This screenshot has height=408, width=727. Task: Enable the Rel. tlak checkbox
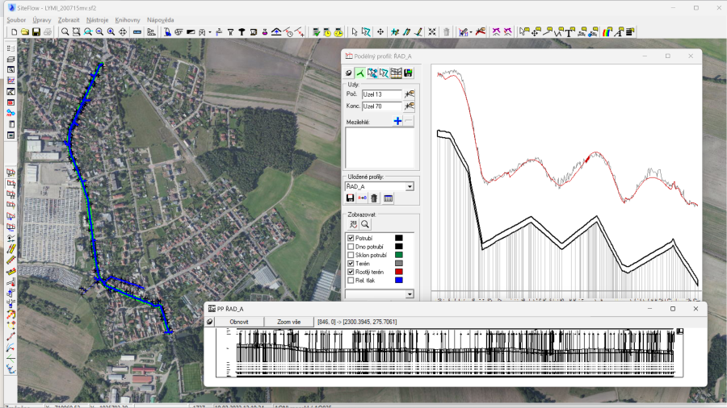[x=351, y=281]
